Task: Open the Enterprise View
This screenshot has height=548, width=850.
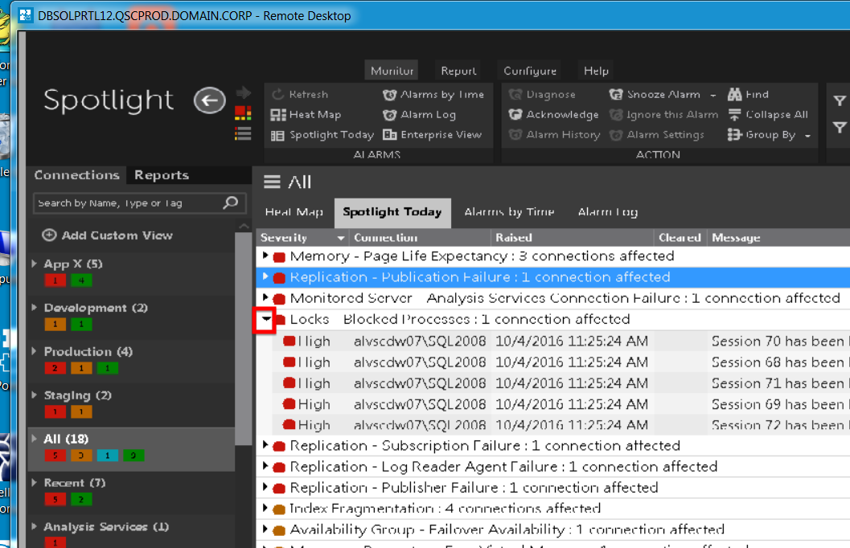Action: [x=432, y=135]
